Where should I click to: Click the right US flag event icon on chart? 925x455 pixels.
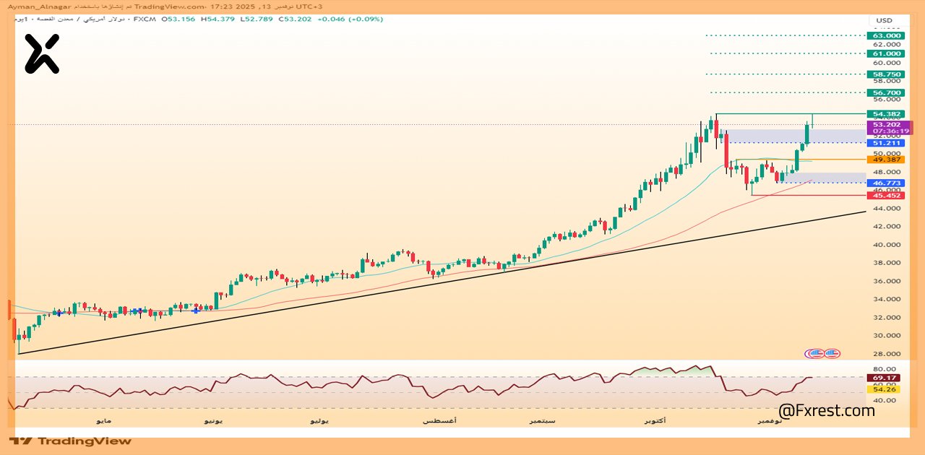831,352
